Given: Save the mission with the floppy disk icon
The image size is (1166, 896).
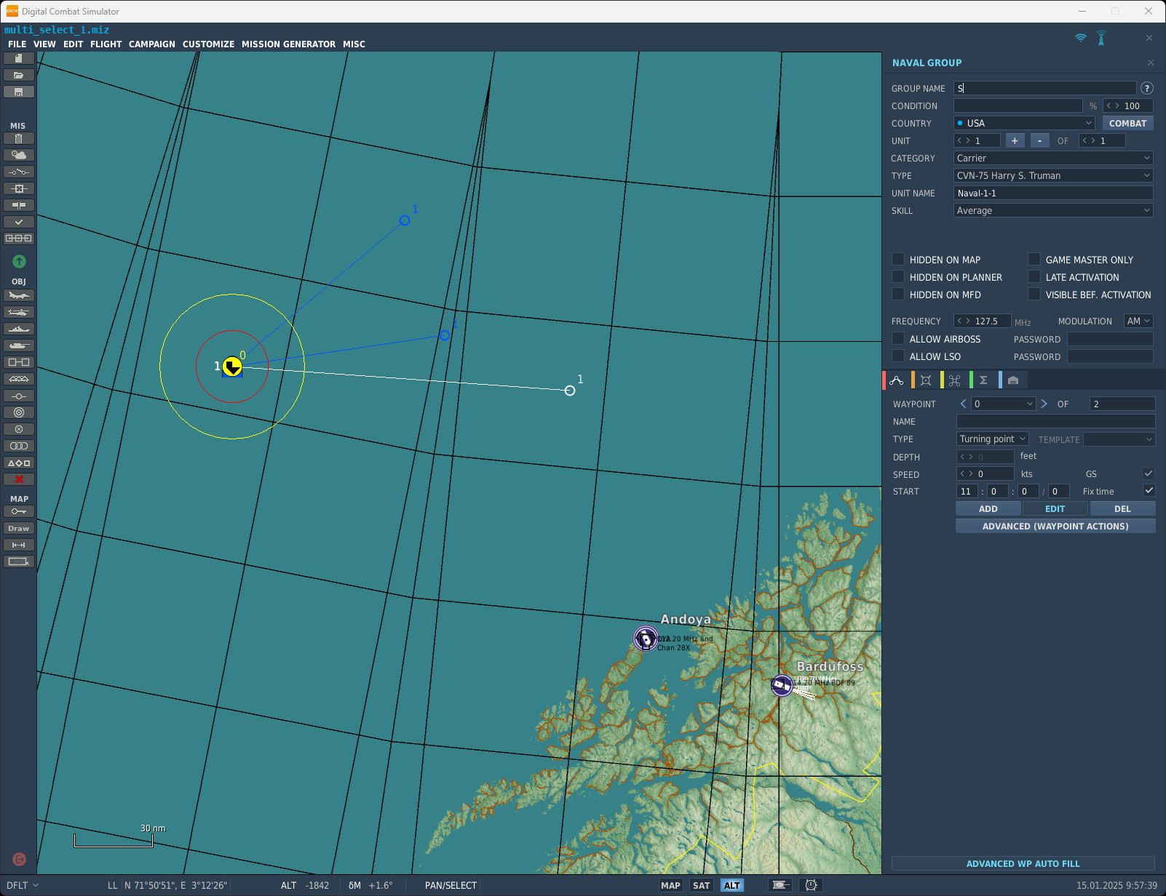Looking at the screenshot, I should click(x=19, y=92).
